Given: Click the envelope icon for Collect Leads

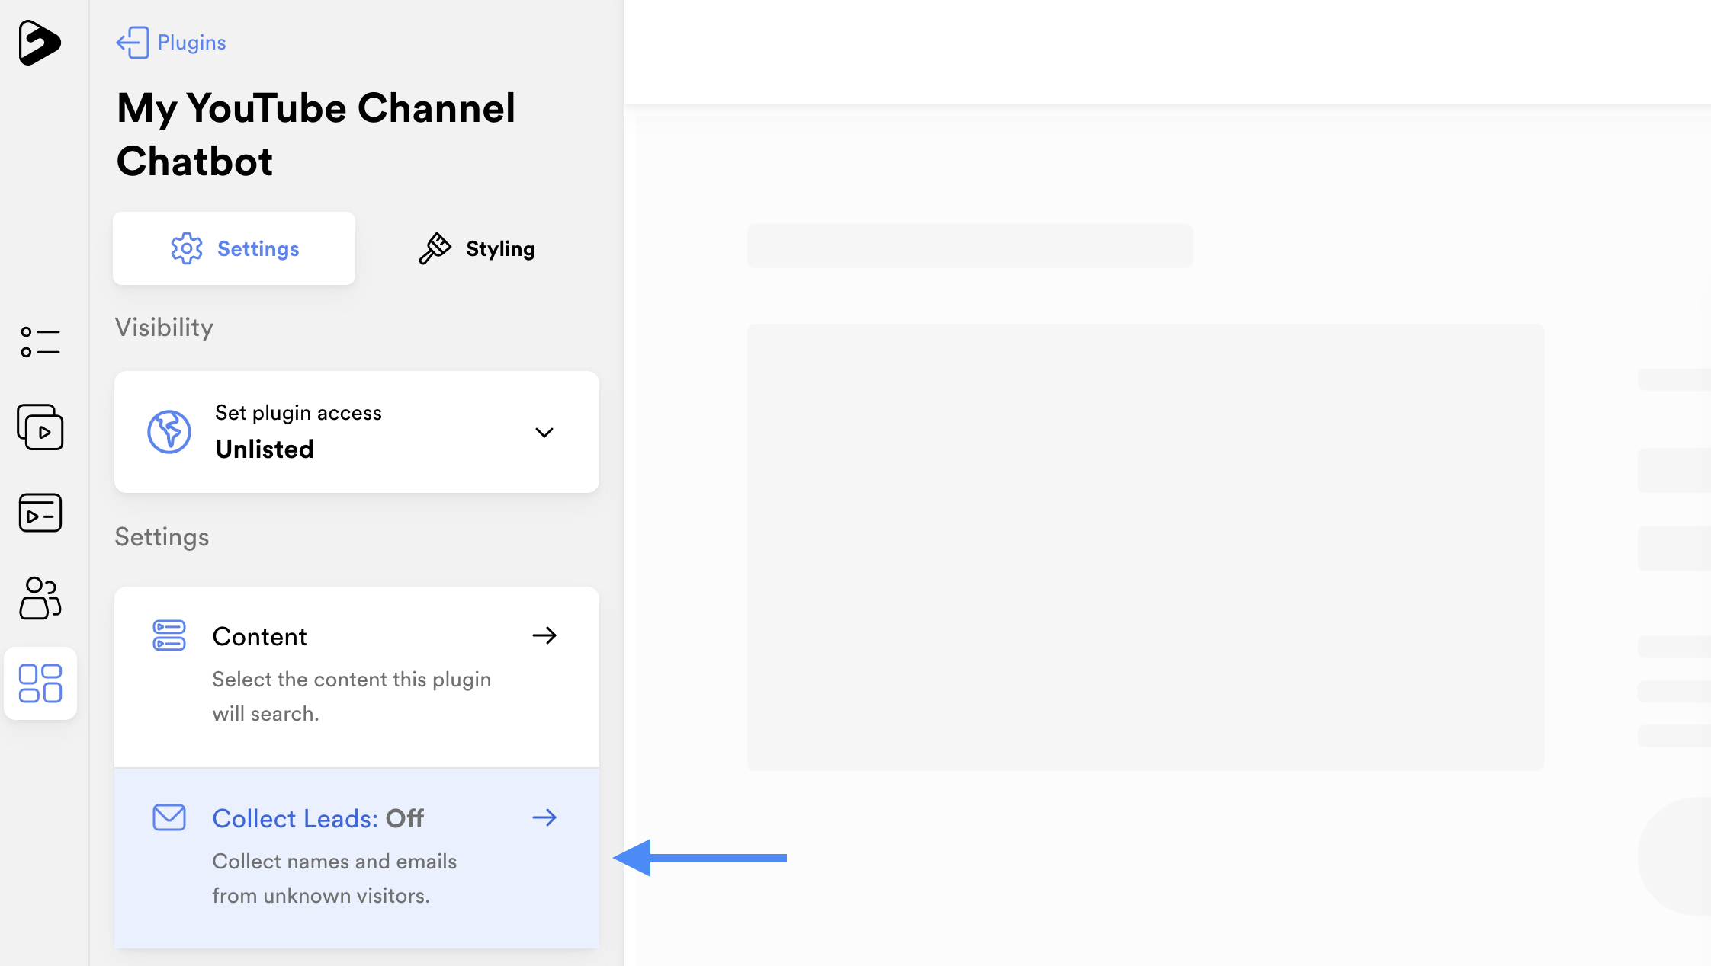Looking at the screenshot, I should pos(169,817).
